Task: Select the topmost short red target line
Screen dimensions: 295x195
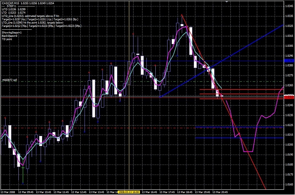Action: tap(242, 89)
